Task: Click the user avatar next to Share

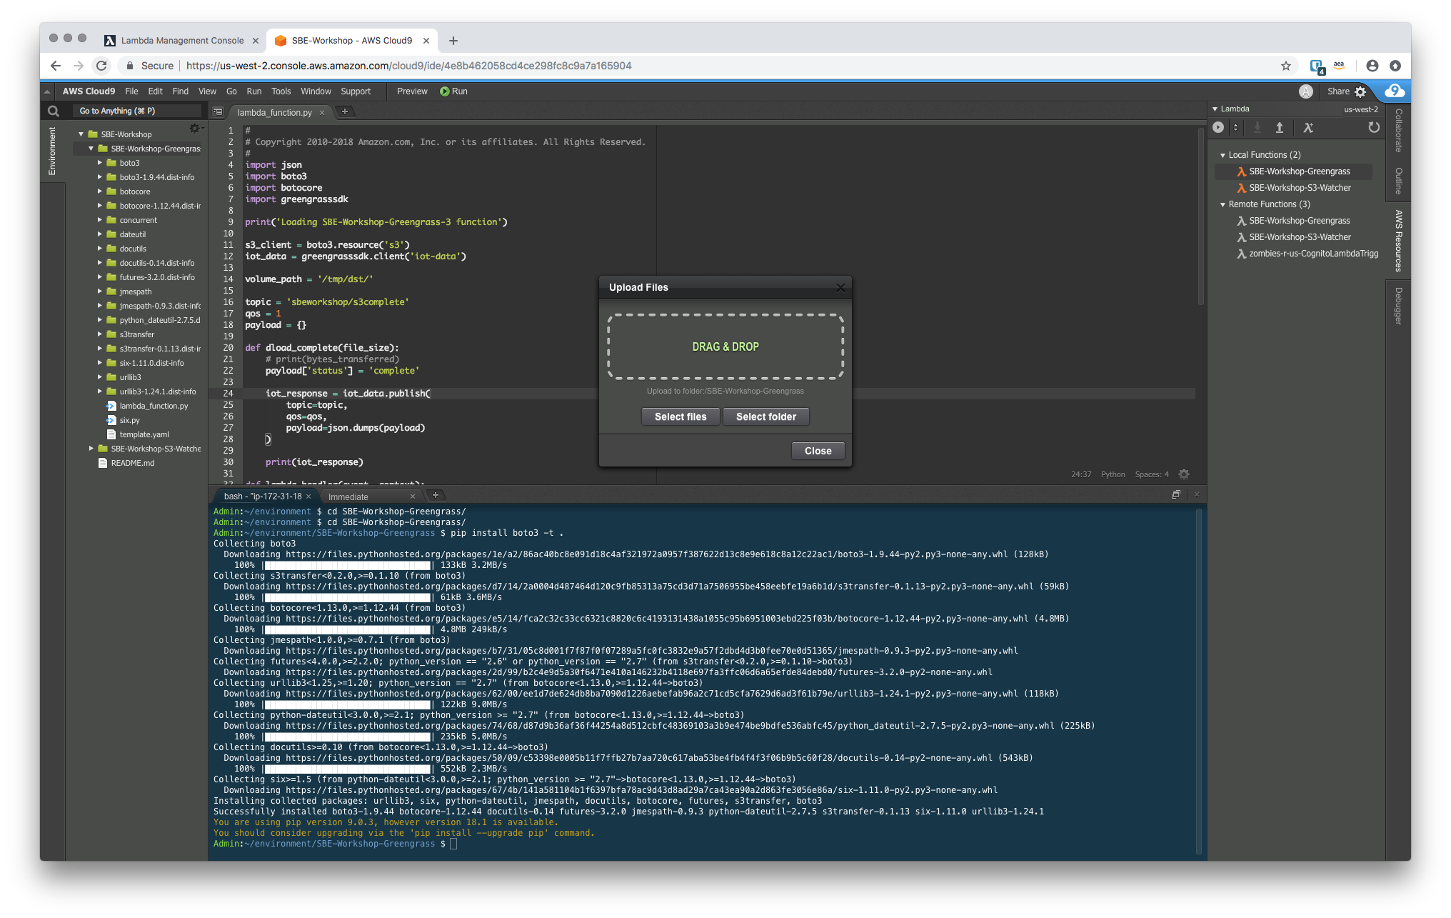Action: [x=1305, y=91]
